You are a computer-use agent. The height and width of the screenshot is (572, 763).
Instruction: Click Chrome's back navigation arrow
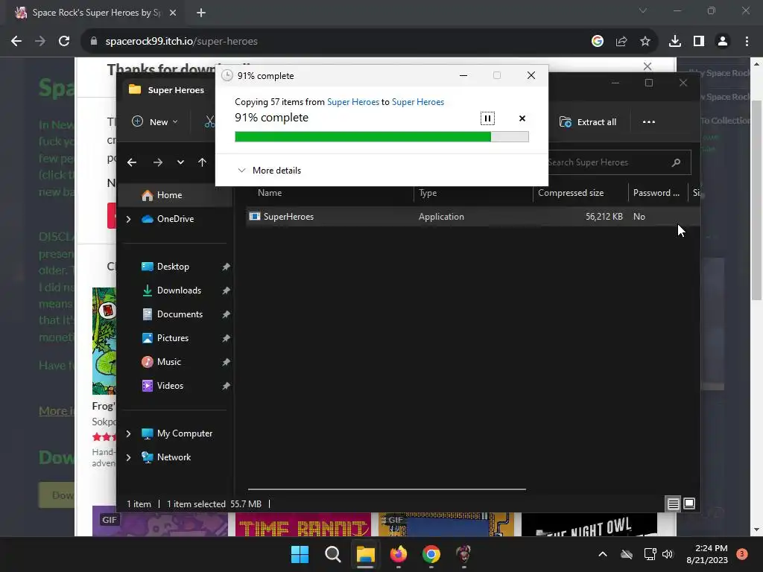tap(16, 42)
